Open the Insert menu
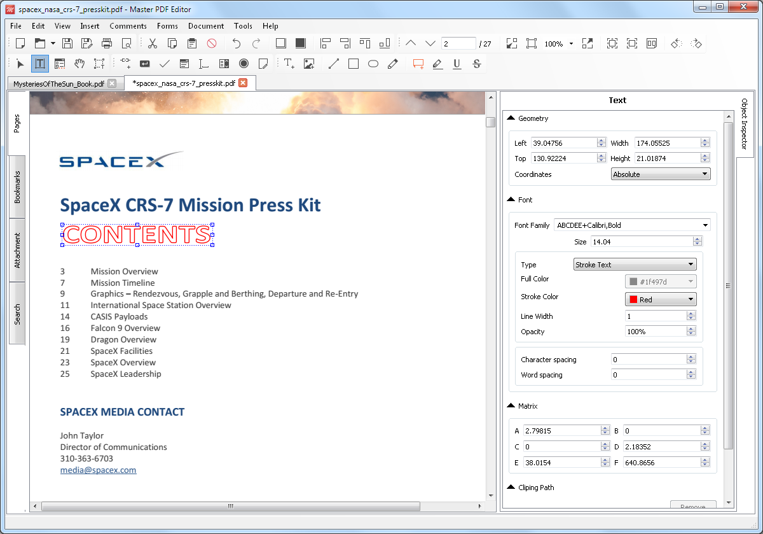The image size is (763, 534). pyautogui.click(x=90, y=26)
